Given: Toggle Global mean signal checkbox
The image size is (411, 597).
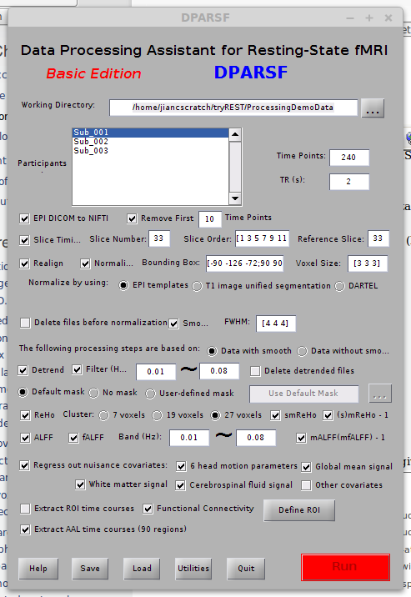Looking at the screenshot, I should [306, 467].
